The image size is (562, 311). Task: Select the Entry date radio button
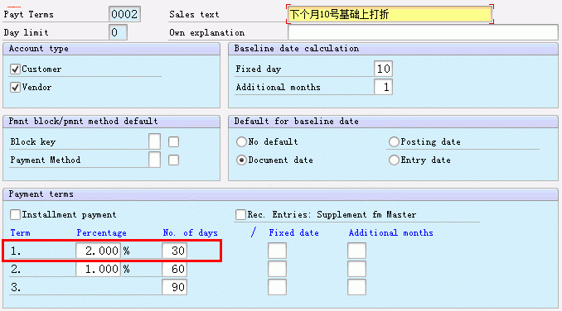tap(394, 160)
